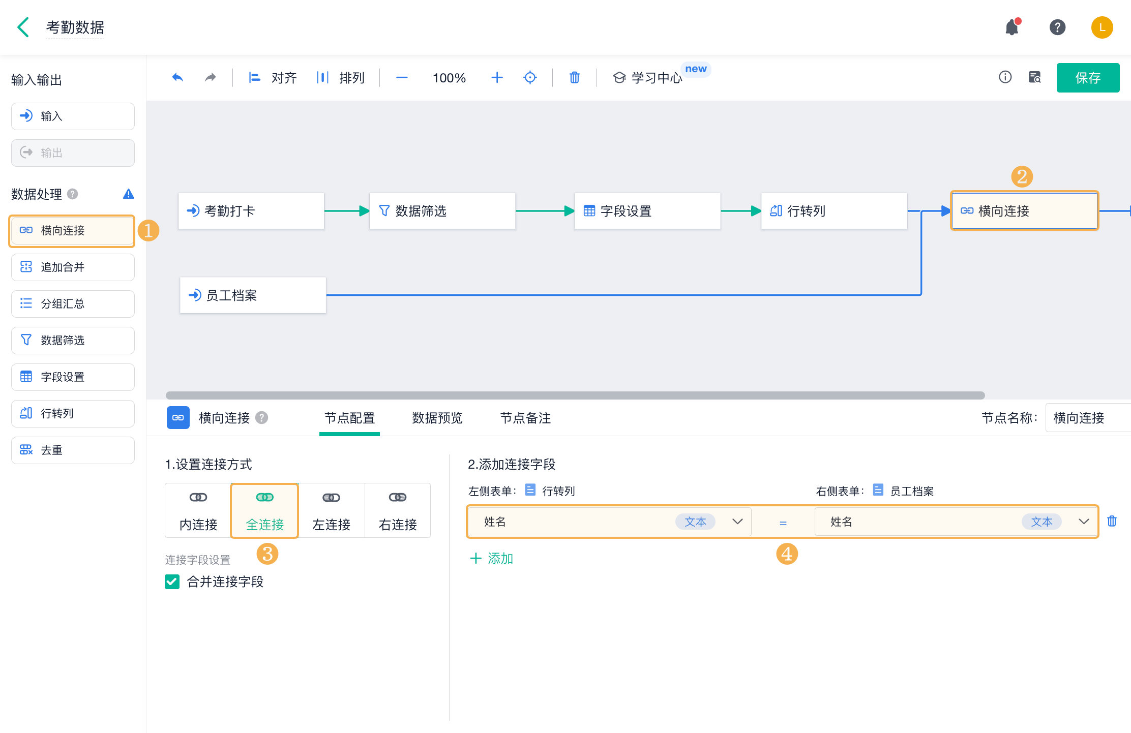This screenshot has height=733, width=1131.
Task: Click the disabled 输出 output node item
Action: [x=73, y=153]
